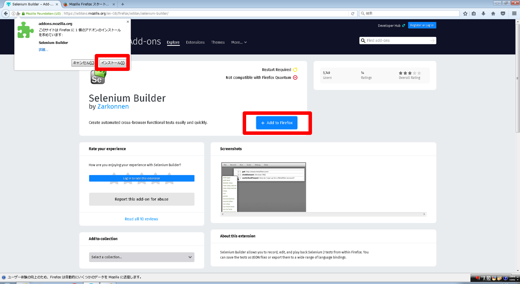
Task: Open the Selenium Builder screenshot thumbnail
Action: tap(264, 187)
